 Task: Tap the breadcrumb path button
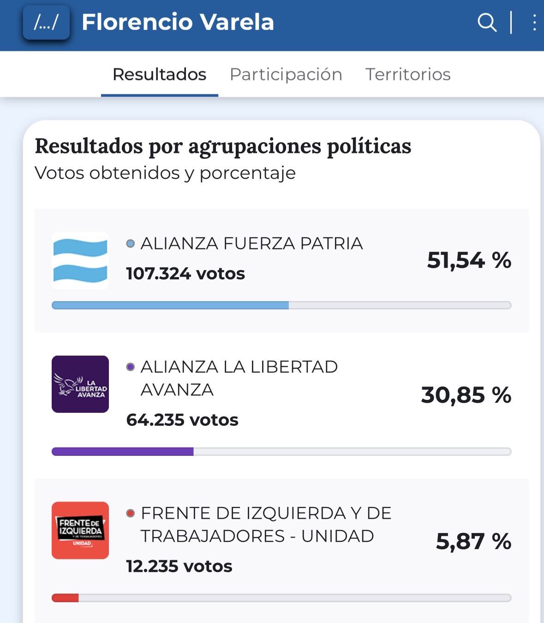click(46, 22)
